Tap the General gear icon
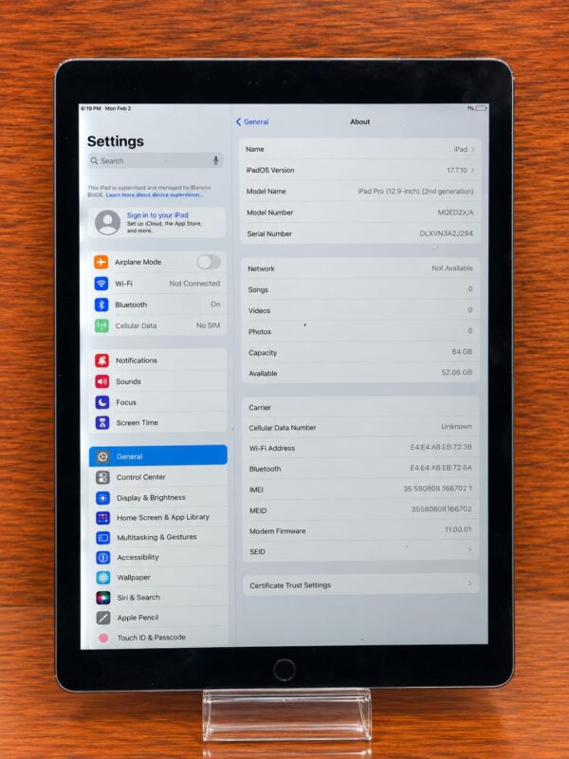Image resolution: width=569 pixels, height=759 pixels. [x=102, y=456]
